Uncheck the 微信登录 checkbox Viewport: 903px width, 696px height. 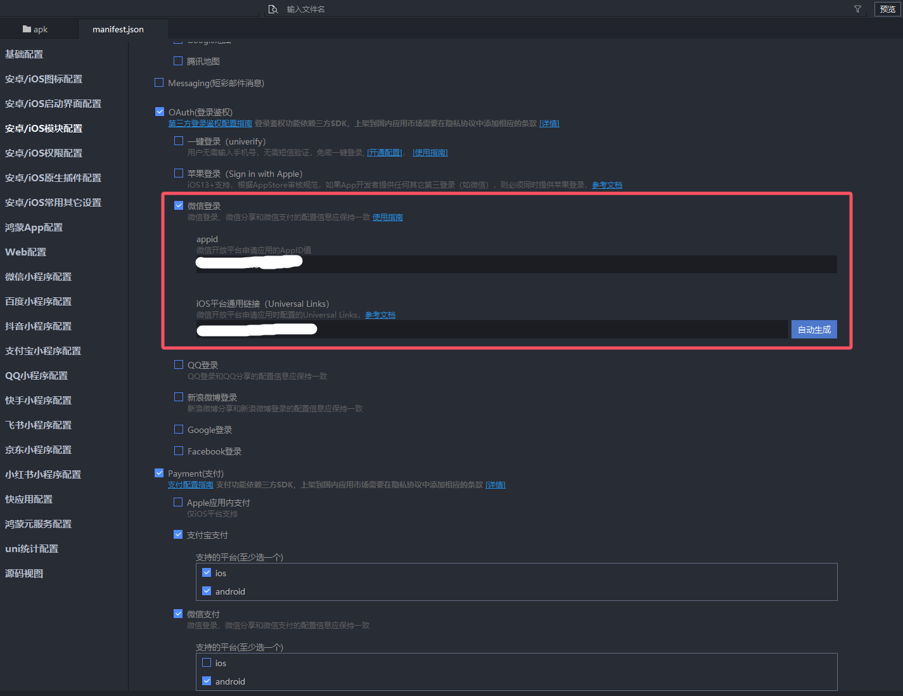click(179, 205)
